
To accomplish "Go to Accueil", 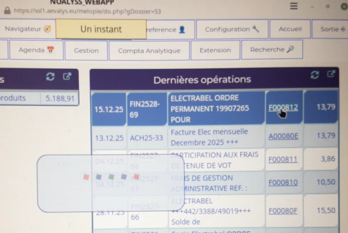I will [x=290, y=30].
